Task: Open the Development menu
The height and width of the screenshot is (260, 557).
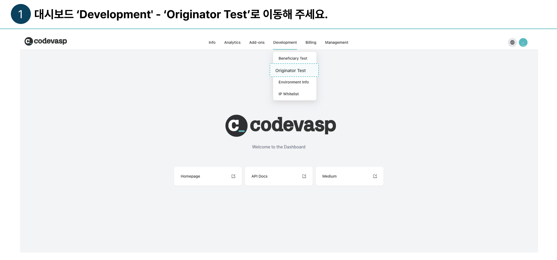Action: point(285,42)
